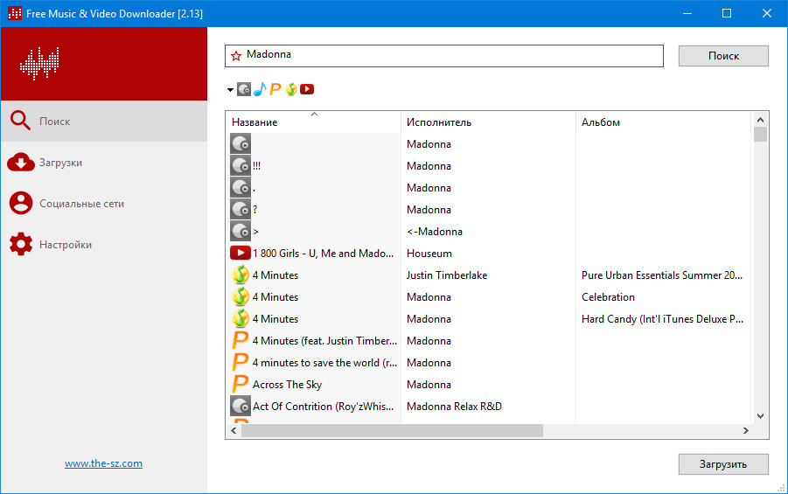The width and height of the screenshot is (788, 494).
Task: Click the app icon in the title bar
Action: coord(15,13)
